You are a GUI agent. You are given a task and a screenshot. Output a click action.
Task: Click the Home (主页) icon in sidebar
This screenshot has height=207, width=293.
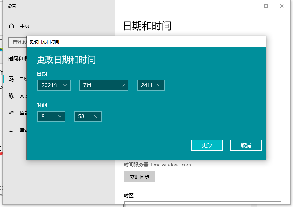point(12,26)
